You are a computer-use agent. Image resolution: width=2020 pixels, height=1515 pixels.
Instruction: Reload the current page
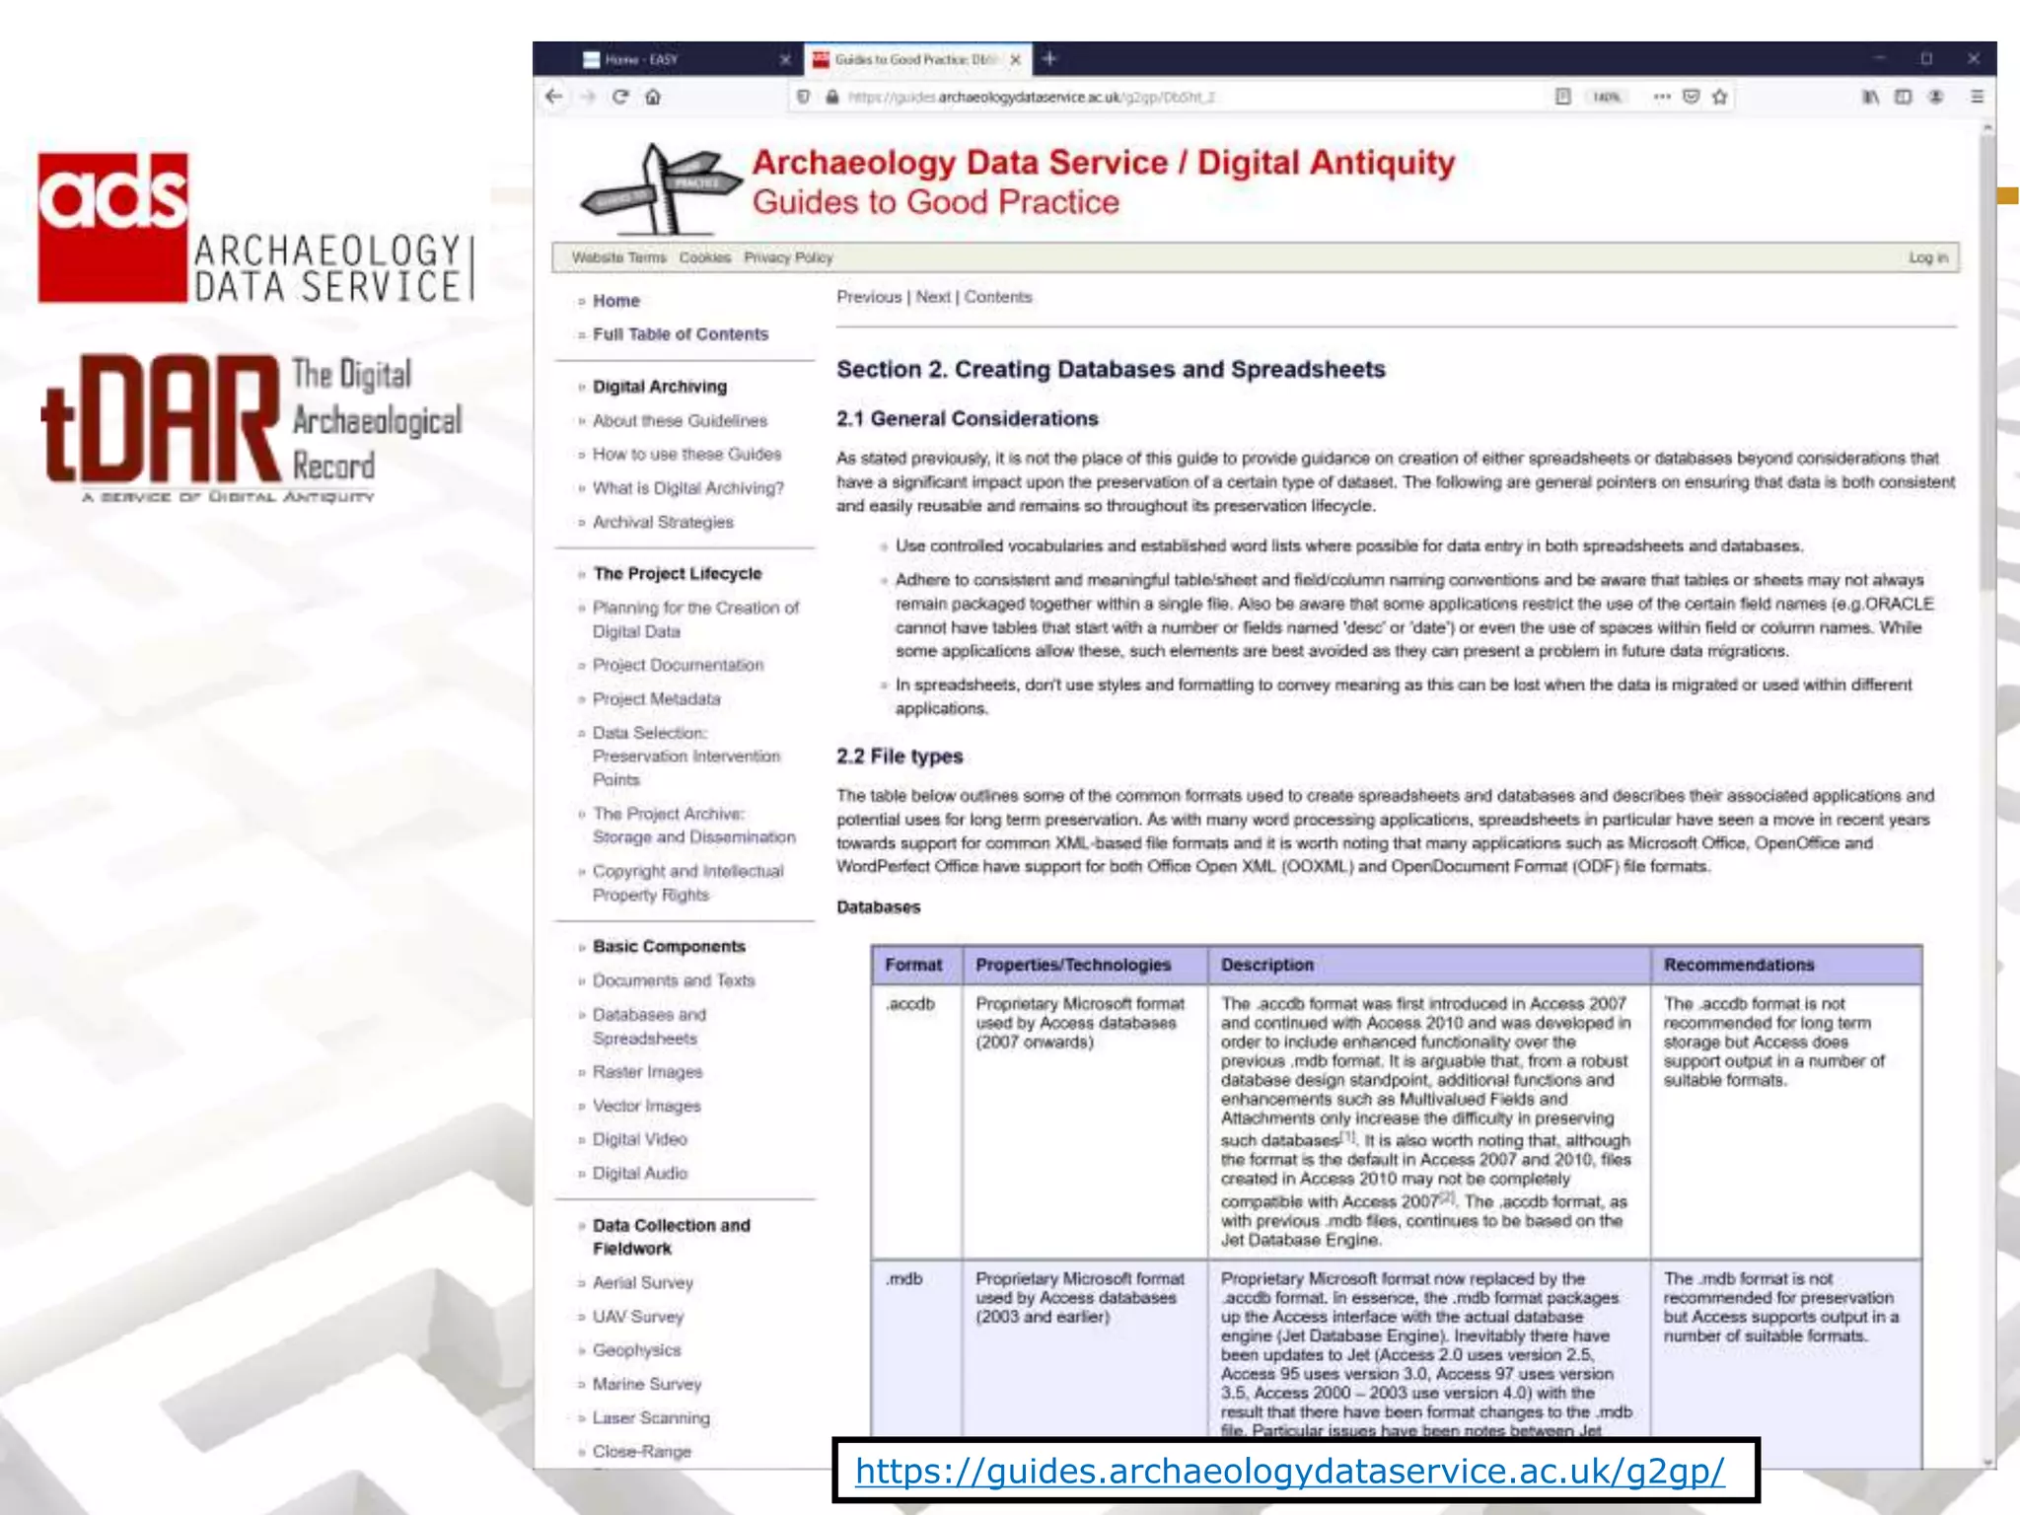click(620, 97)
